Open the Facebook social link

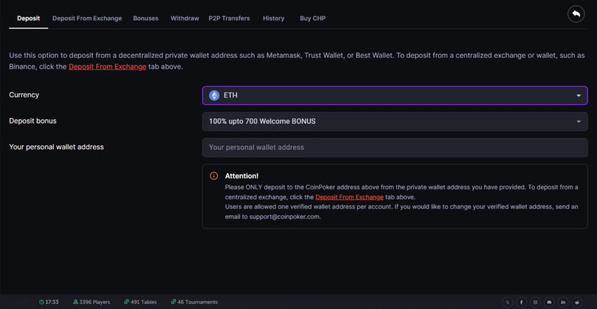(522, 302)
